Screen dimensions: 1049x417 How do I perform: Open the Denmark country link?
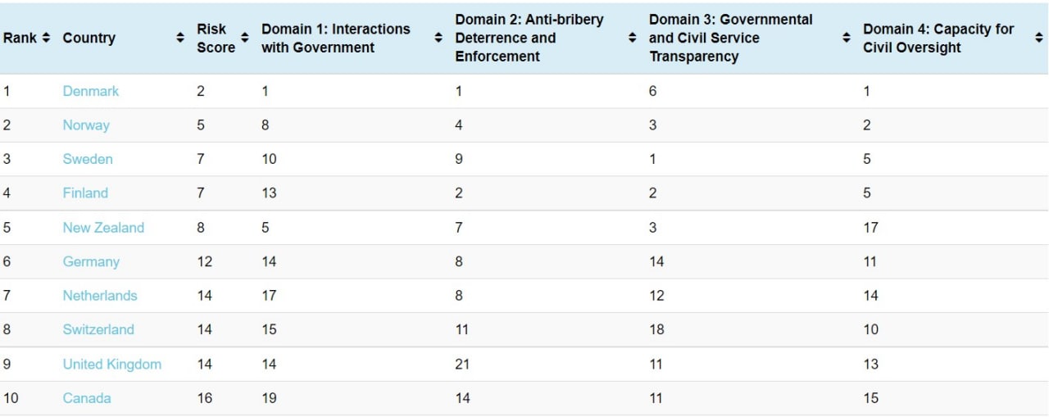tap(91, 91)
